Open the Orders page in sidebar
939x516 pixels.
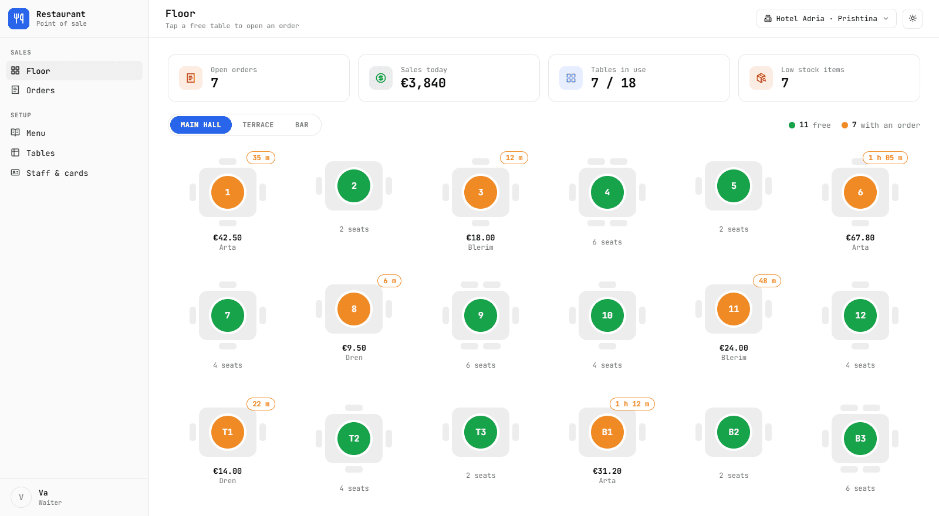[75, 90]
